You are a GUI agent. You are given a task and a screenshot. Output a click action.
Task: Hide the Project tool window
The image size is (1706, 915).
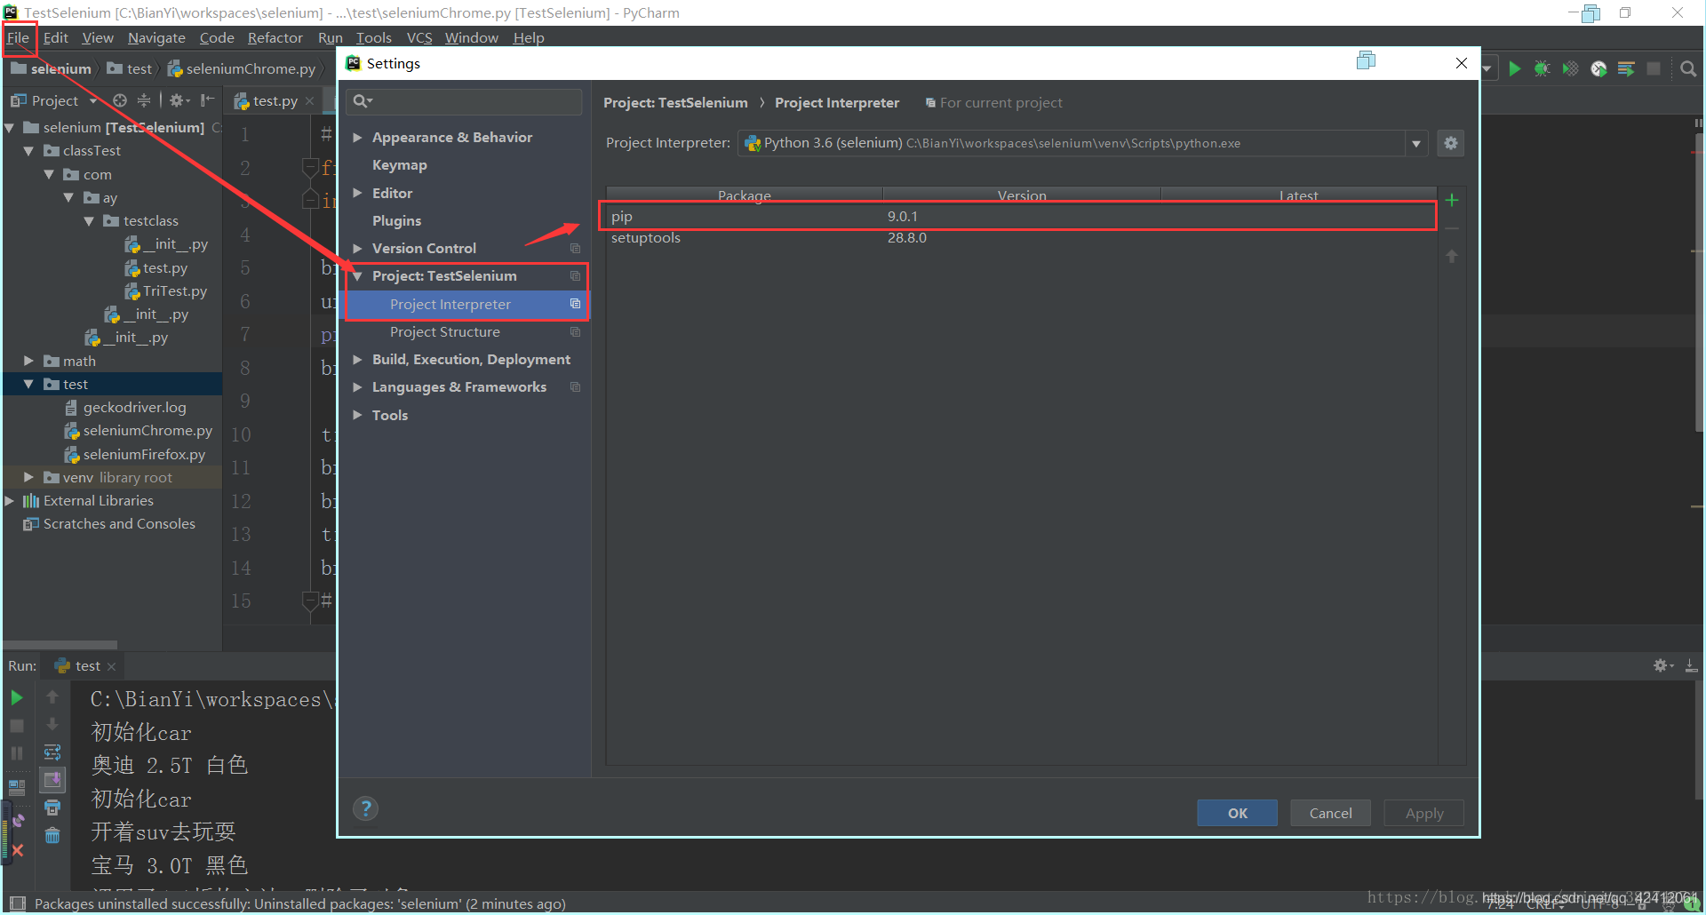click(x=207, y=100)
